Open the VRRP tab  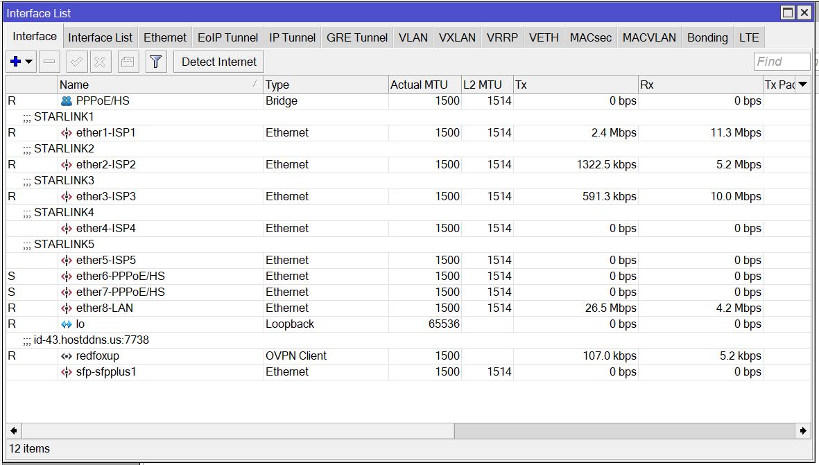point(503,37)
